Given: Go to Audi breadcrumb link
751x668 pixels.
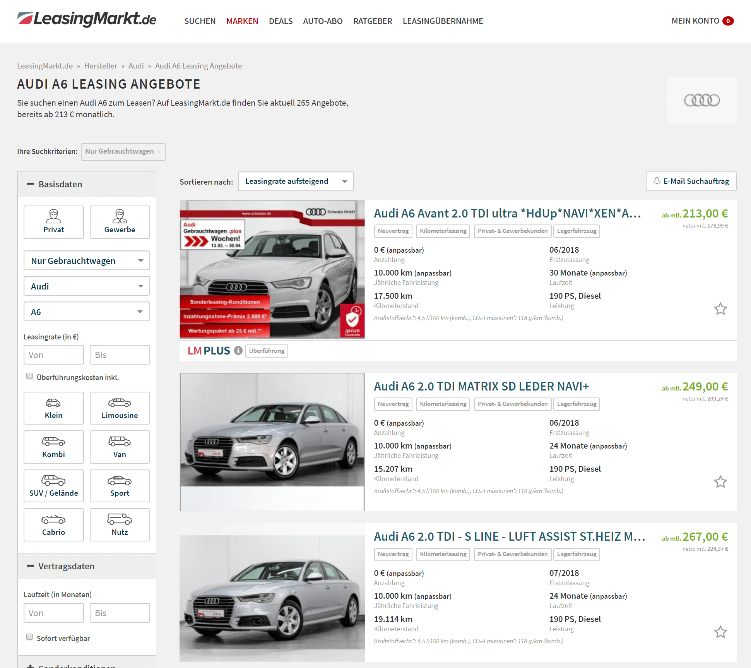Looking at the screenshot, I should (136, 66).
